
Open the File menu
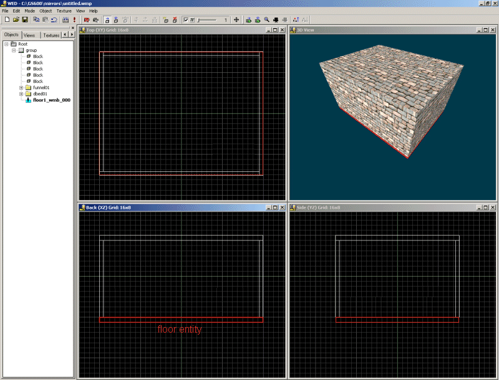click(5, 11)
